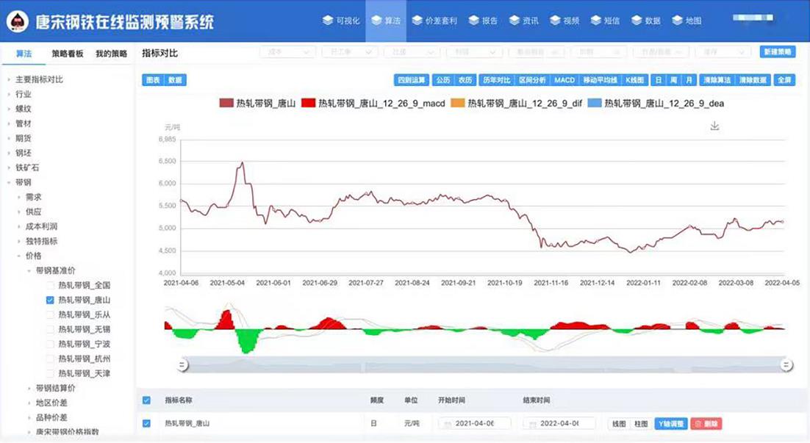Uncheck the 热轧带钢_唐山 tree checkbox
The image size is (810, 443).
click(50, 300)
